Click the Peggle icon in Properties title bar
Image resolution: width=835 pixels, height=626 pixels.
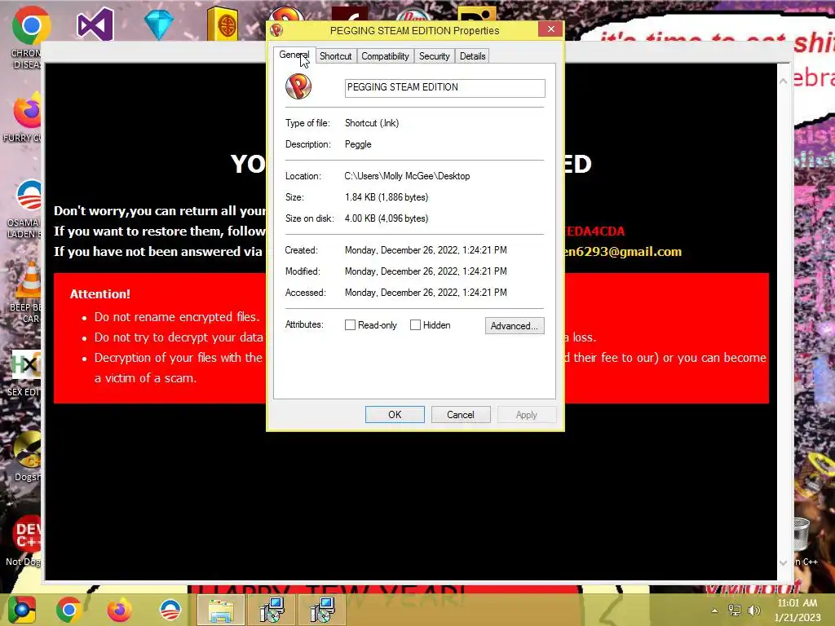pos(276,30)
